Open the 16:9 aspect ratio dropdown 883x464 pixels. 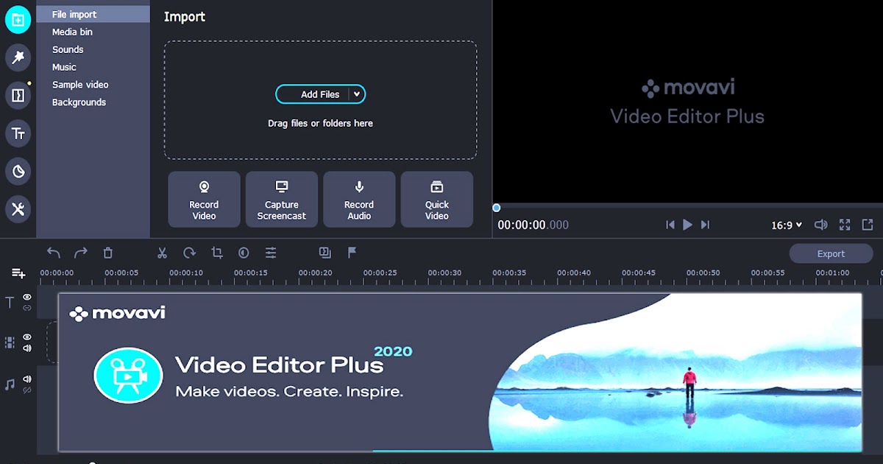click(x=786, y=225)
